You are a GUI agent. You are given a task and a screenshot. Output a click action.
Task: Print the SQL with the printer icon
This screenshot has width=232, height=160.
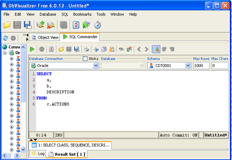(x=86, y=49)
